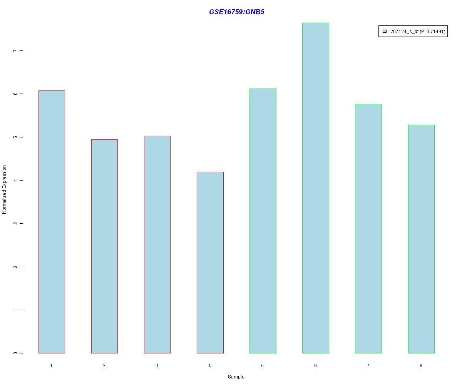Click the x-axis tick label 5
The height and width of the screenshot is (385, 462).
(x=262, y=365)
